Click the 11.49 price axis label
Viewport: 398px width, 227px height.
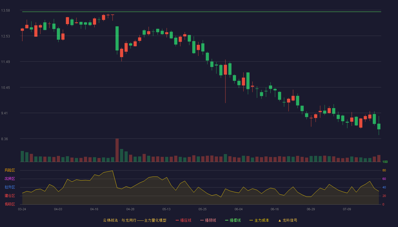[5, 62]
